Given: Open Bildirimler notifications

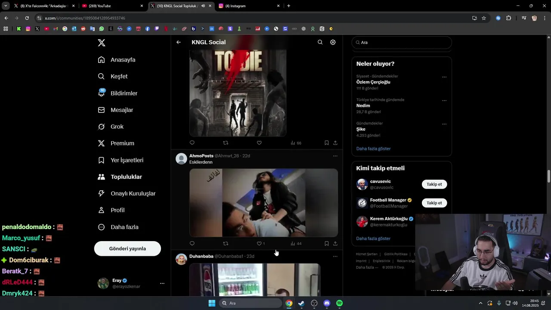Looking at the screenshot, I should [x=118, y=93].
